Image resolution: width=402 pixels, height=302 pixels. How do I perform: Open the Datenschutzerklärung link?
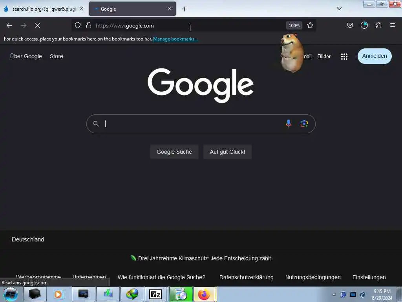pyautogui.click(x=247, y=277)
